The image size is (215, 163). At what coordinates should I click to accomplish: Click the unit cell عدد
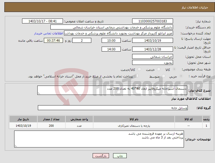click(x=79, y=126)
